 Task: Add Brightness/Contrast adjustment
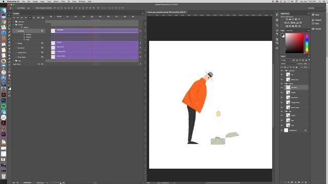coord(287,19)
